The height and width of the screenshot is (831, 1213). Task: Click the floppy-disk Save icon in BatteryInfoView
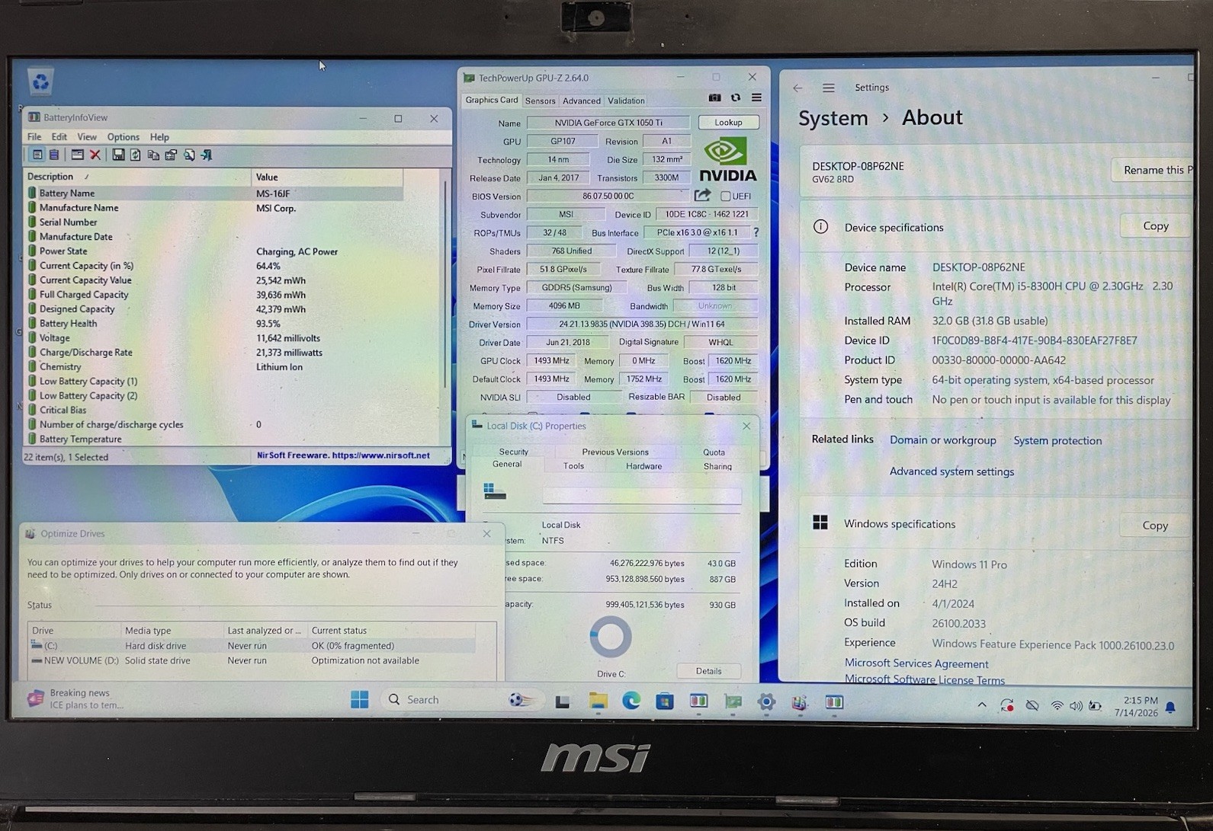pyautogui.click(x=118, y=155)
